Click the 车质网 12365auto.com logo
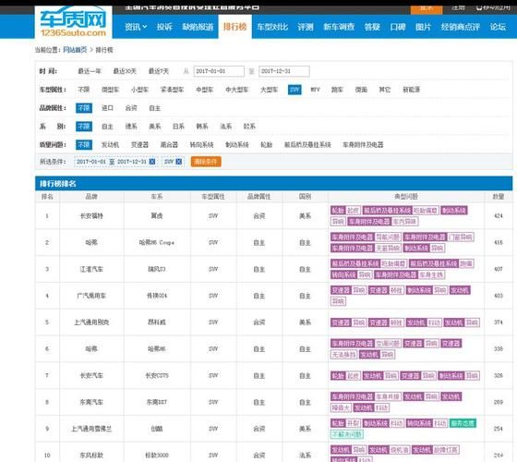 coord(73,22)
